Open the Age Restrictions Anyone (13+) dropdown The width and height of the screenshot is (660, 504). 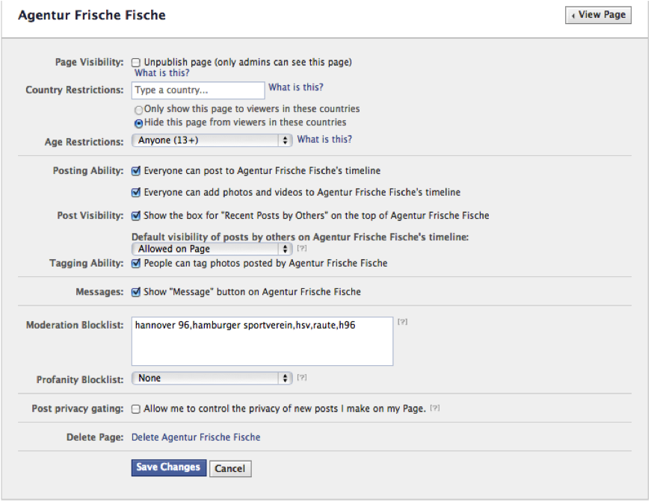[x=212, y=140]
